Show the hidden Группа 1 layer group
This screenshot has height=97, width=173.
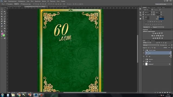click(144, 59)
